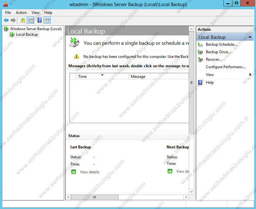The width and height of the screenshot is (256, 209).
Task: Click the Help icon in Actions pane
Action: click(x=200, y=82)
